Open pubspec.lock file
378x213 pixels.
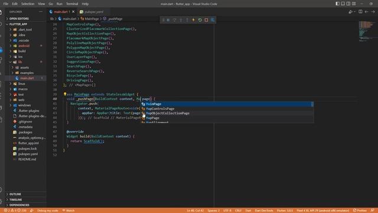pyautogui.click(x=25, y=149)
